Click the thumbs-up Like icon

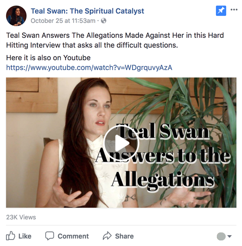(11, 236)
